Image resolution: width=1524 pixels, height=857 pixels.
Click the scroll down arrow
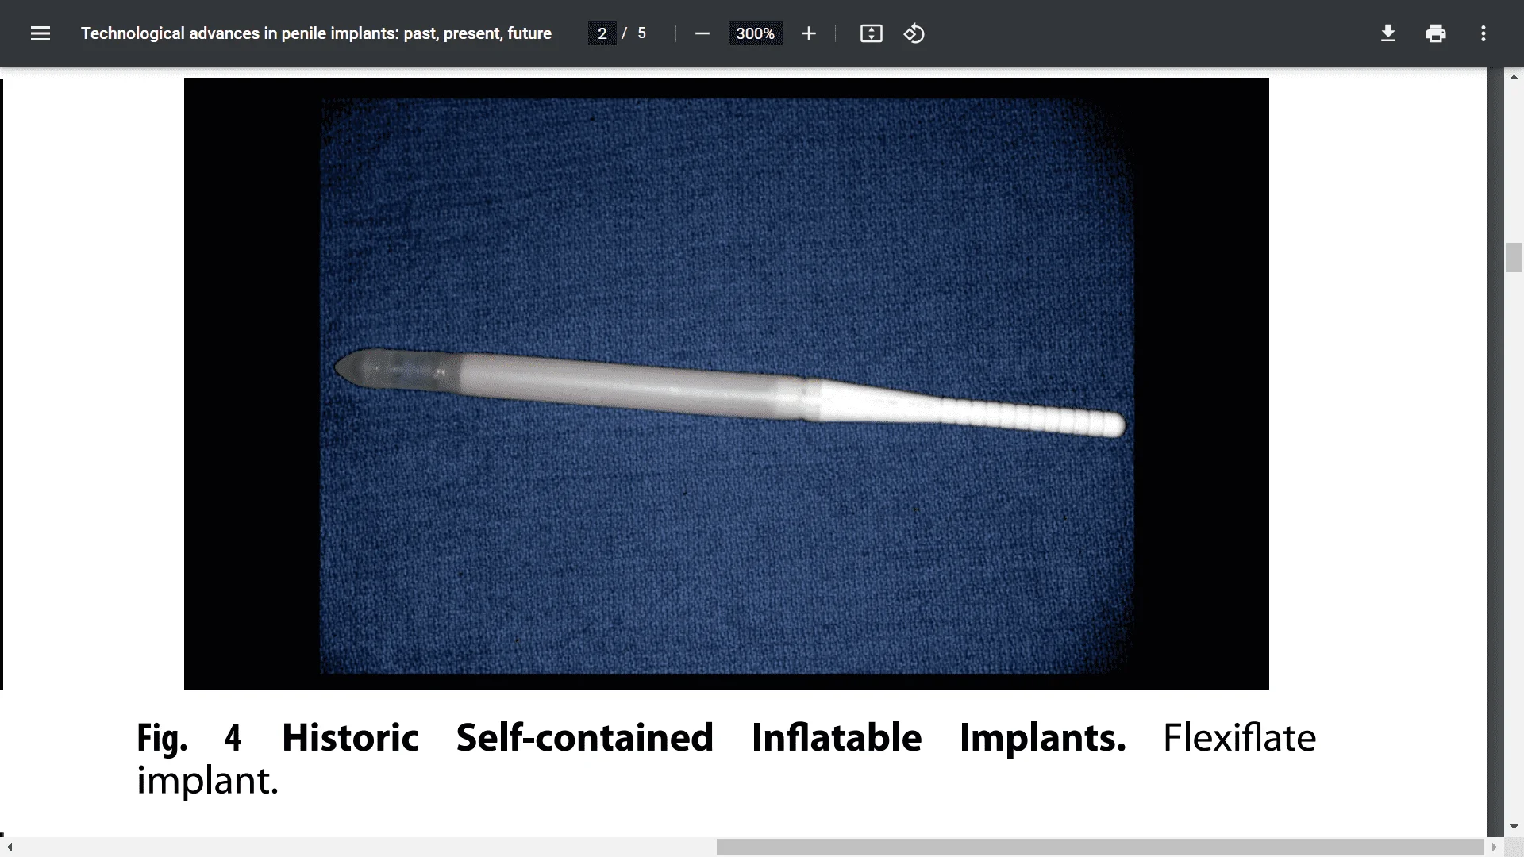click(1514, 827)
